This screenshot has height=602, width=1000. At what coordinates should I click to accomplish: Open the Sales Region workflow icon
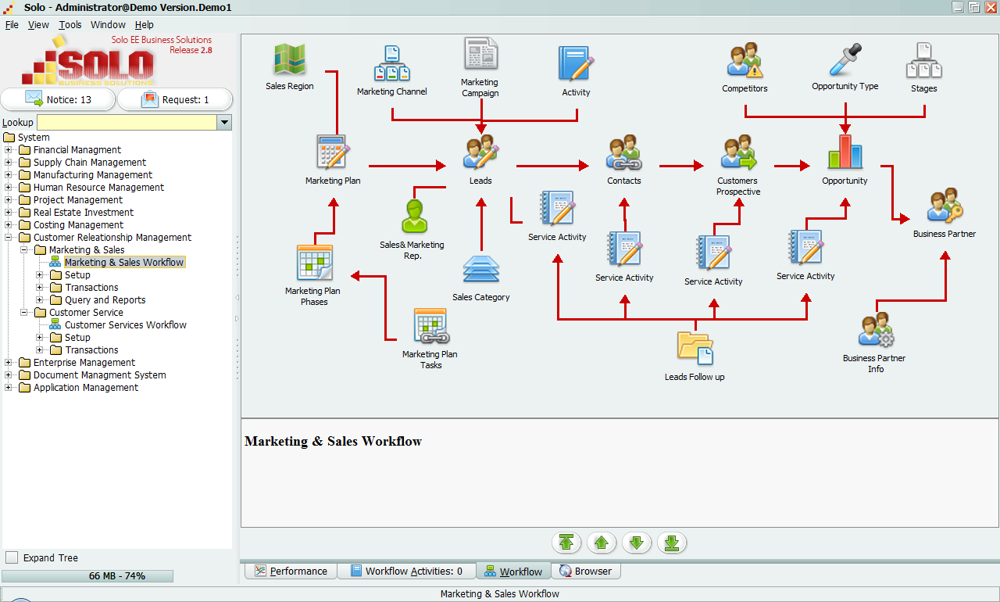[289, 60]
